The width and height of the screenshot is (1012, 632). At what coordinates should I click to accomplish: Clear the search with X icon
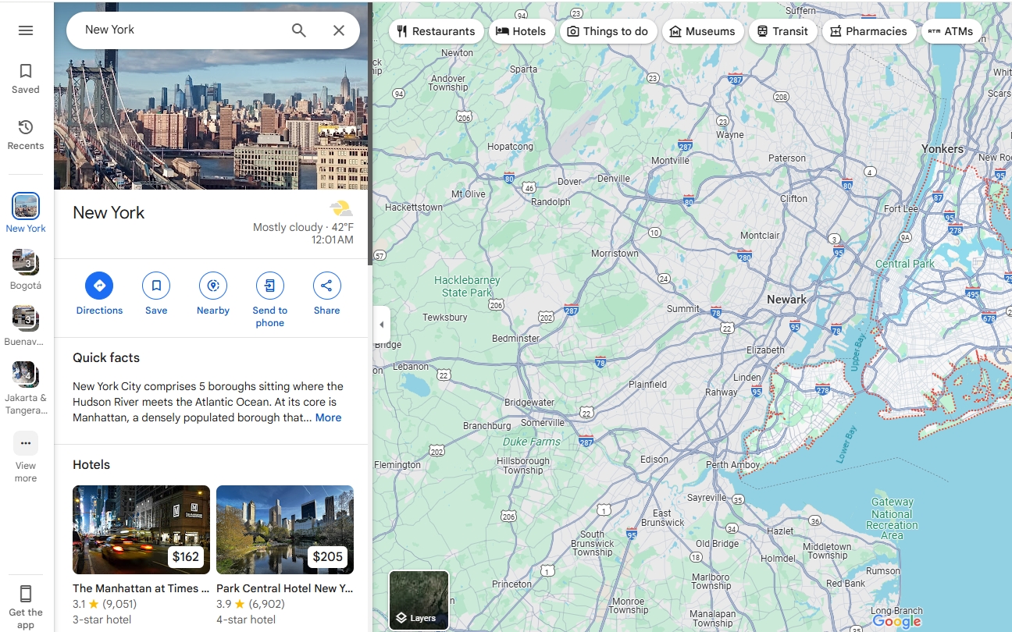point(339,30)
